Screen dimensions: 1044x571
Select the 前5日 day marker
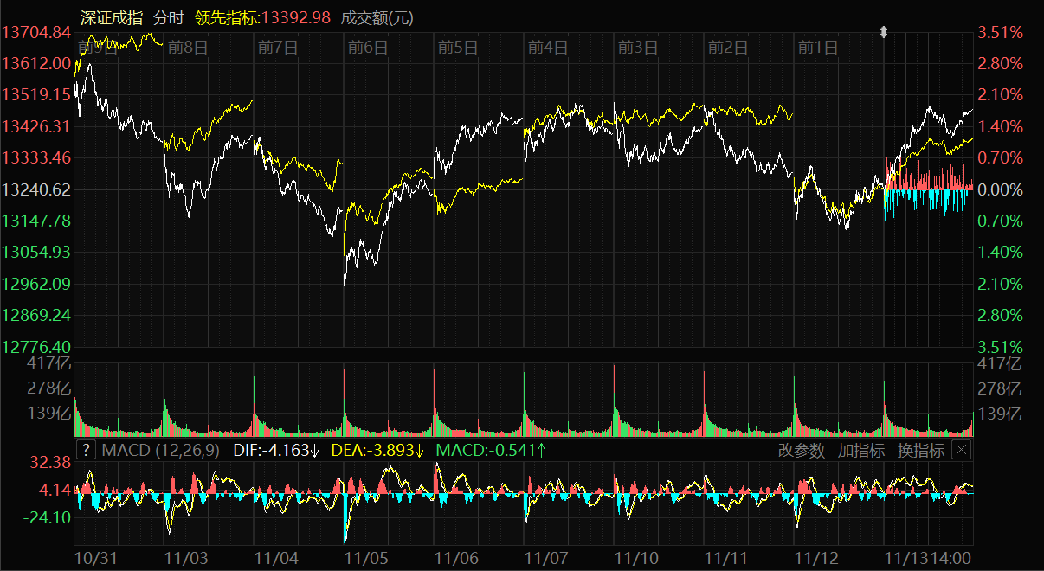(x=458, y=48)
